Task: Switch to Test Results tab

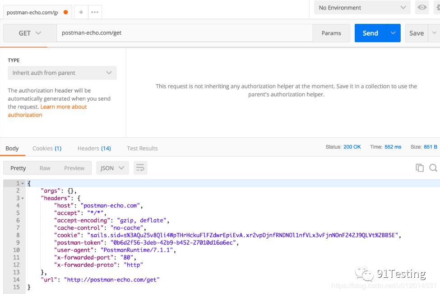Action: pyautogui.click(x=142, y=149)
